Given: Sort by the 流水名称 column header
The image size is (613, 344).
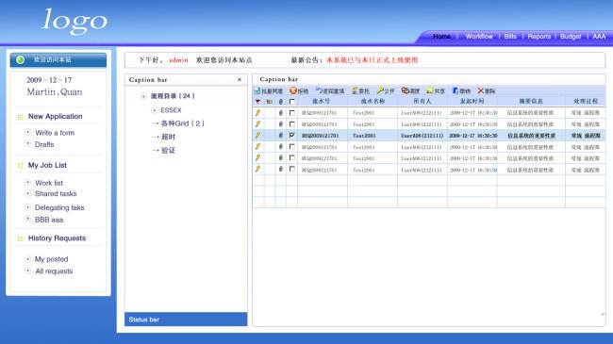Looking at the screenshot, I should tap(373, 101).
